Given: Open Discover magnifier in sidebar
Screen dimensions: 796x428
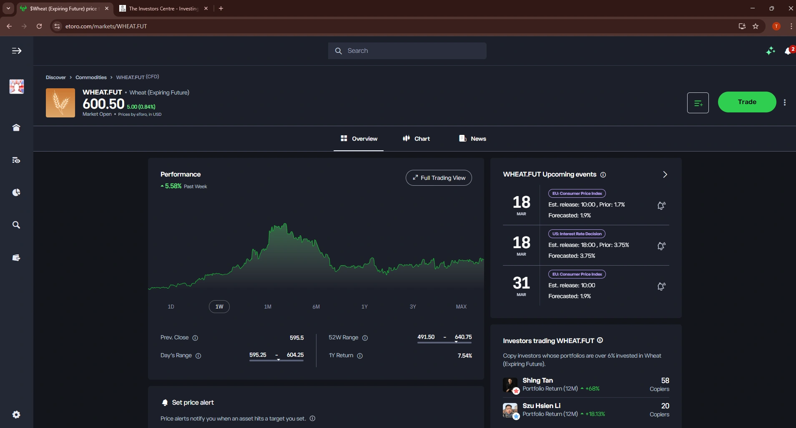Looking at the screenshot, I should 16,225.
